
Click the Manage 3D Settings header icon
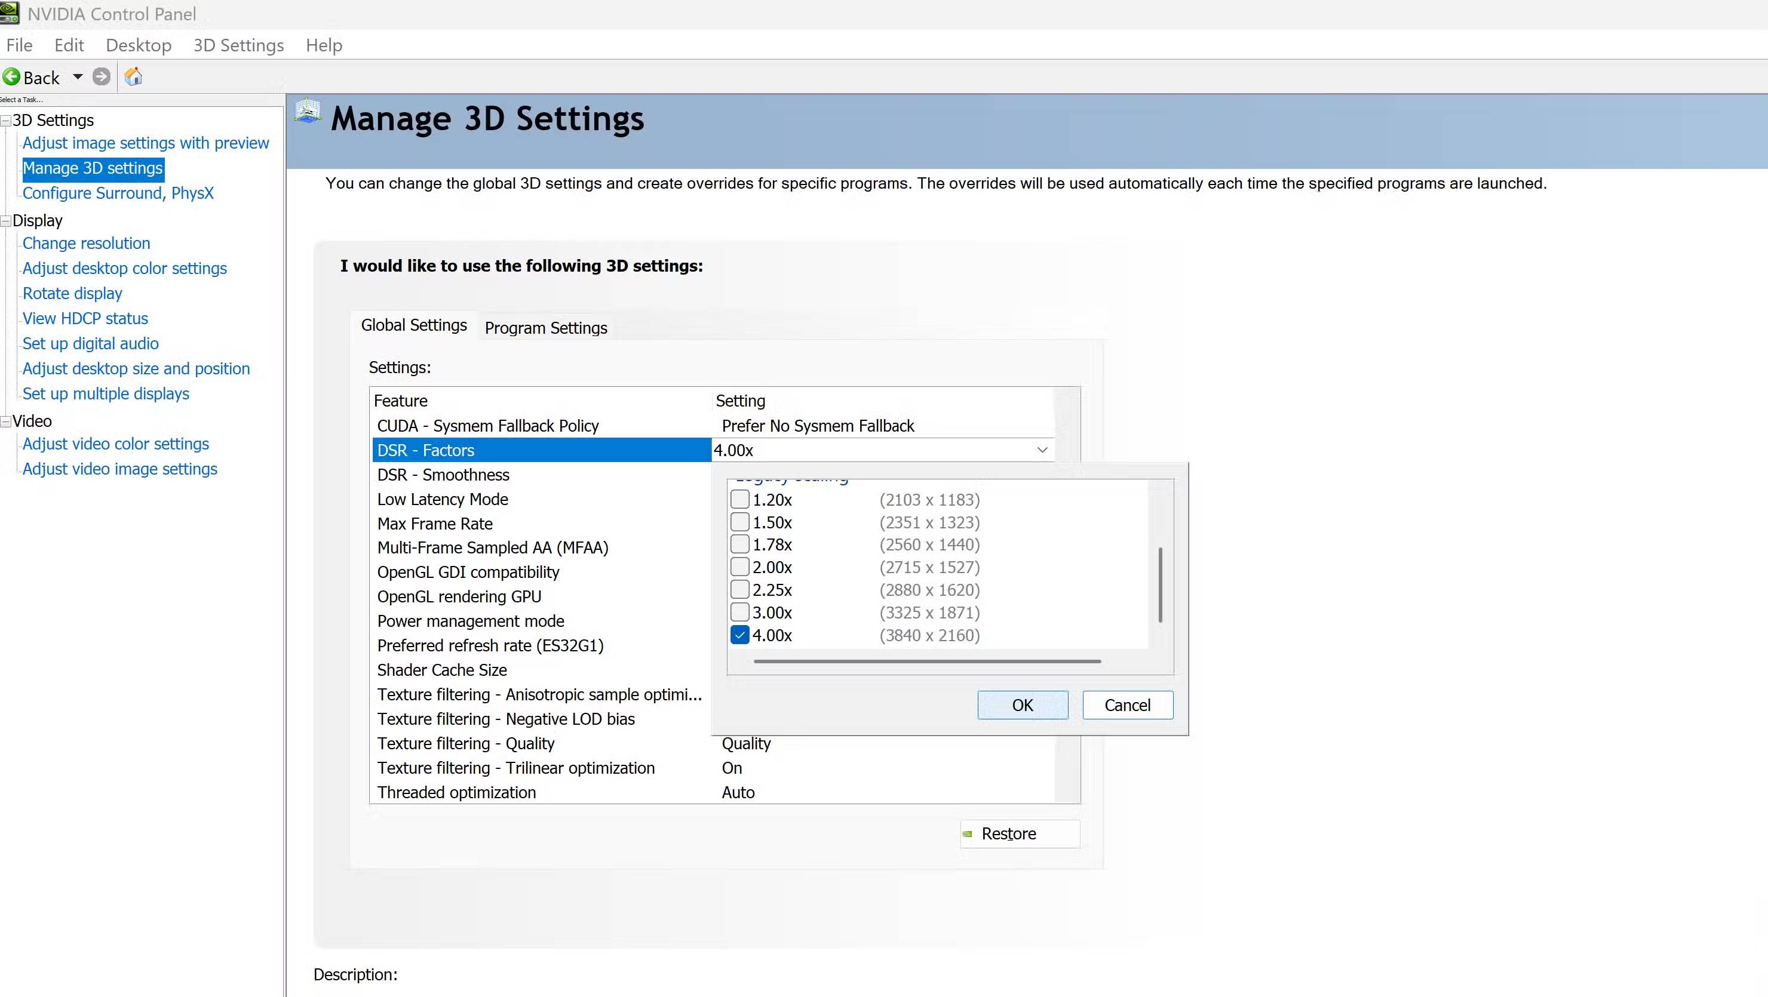[308, 112]
